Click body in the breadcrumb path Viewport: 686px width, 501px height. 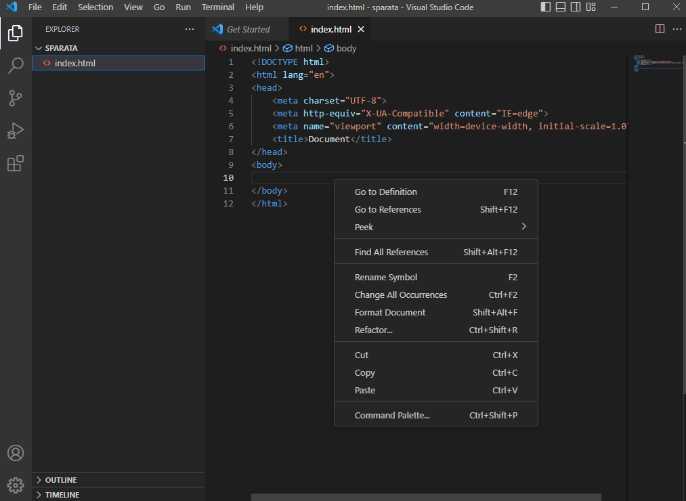point(346,48)
